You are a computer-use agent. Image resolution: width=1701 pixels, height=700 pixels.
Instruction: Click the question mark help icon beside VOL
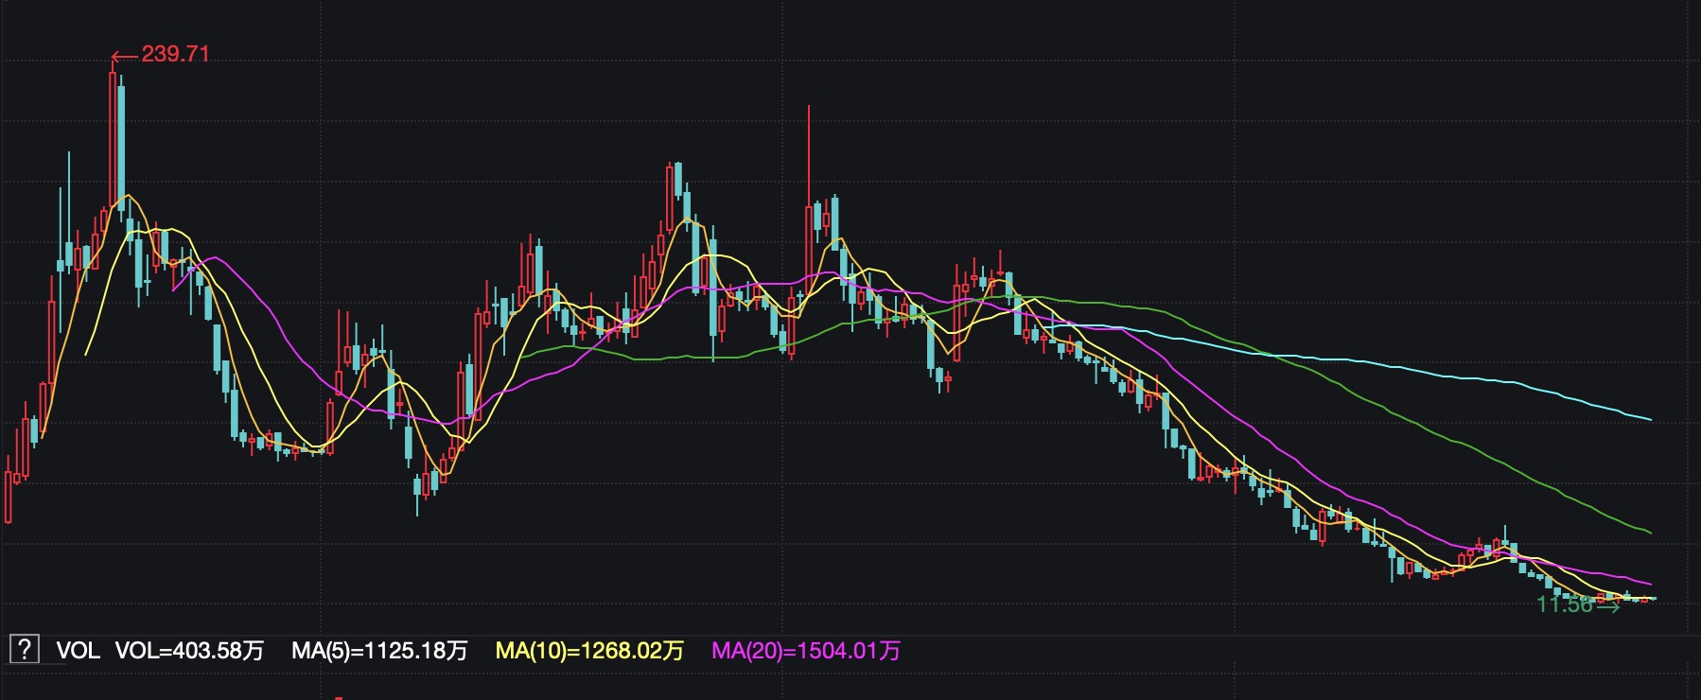point(24,650)
